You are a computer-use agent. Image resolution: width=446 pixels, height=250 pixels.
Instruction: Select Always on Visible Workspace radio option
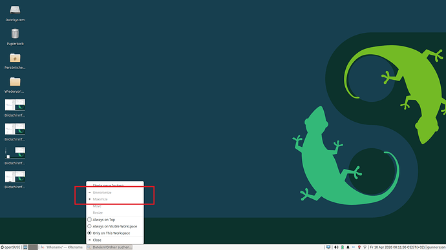[89, 226]
